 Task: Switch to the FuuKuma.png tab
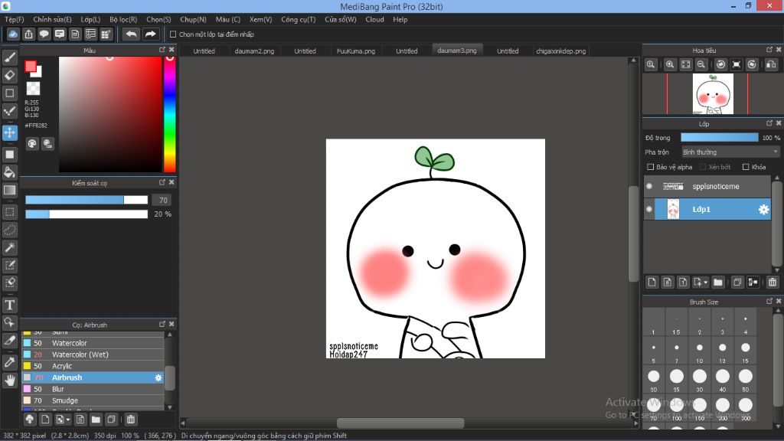[x=356, y=51]
